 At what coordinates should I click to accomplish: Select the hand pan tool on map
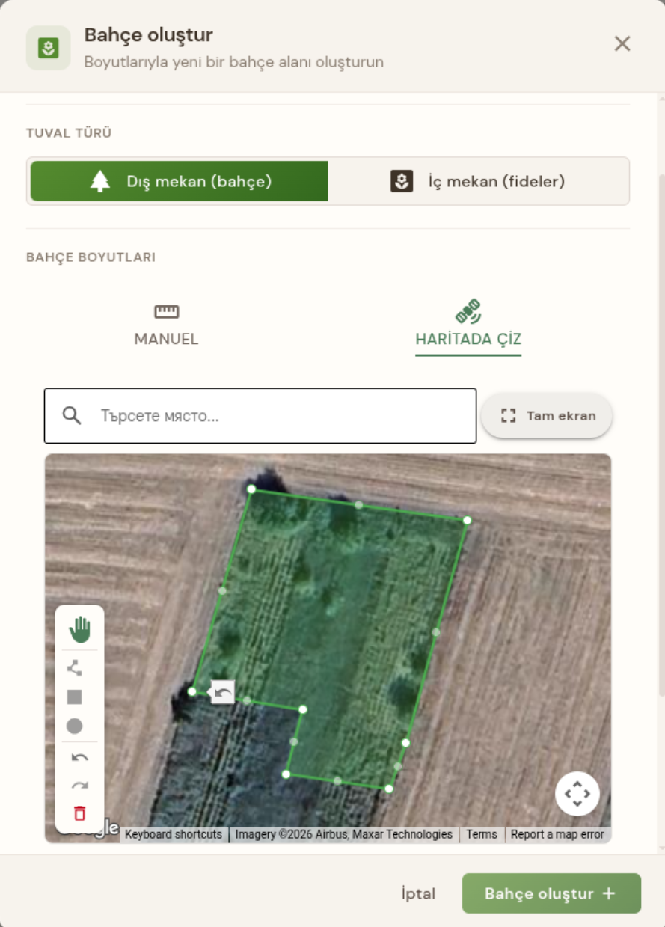coord(79,630)
